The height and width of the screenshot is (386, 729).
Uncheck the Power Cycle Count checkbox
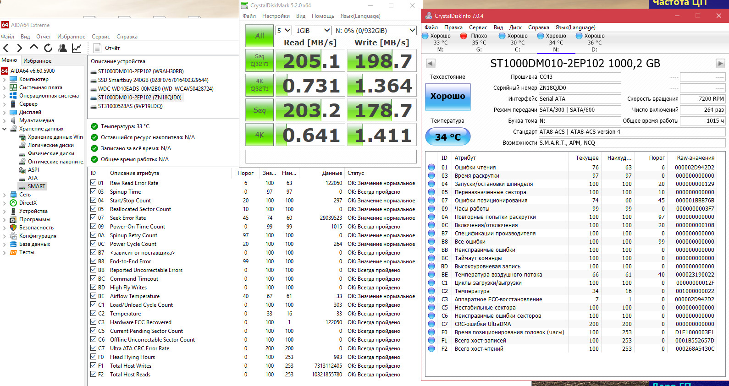[94, 244]
